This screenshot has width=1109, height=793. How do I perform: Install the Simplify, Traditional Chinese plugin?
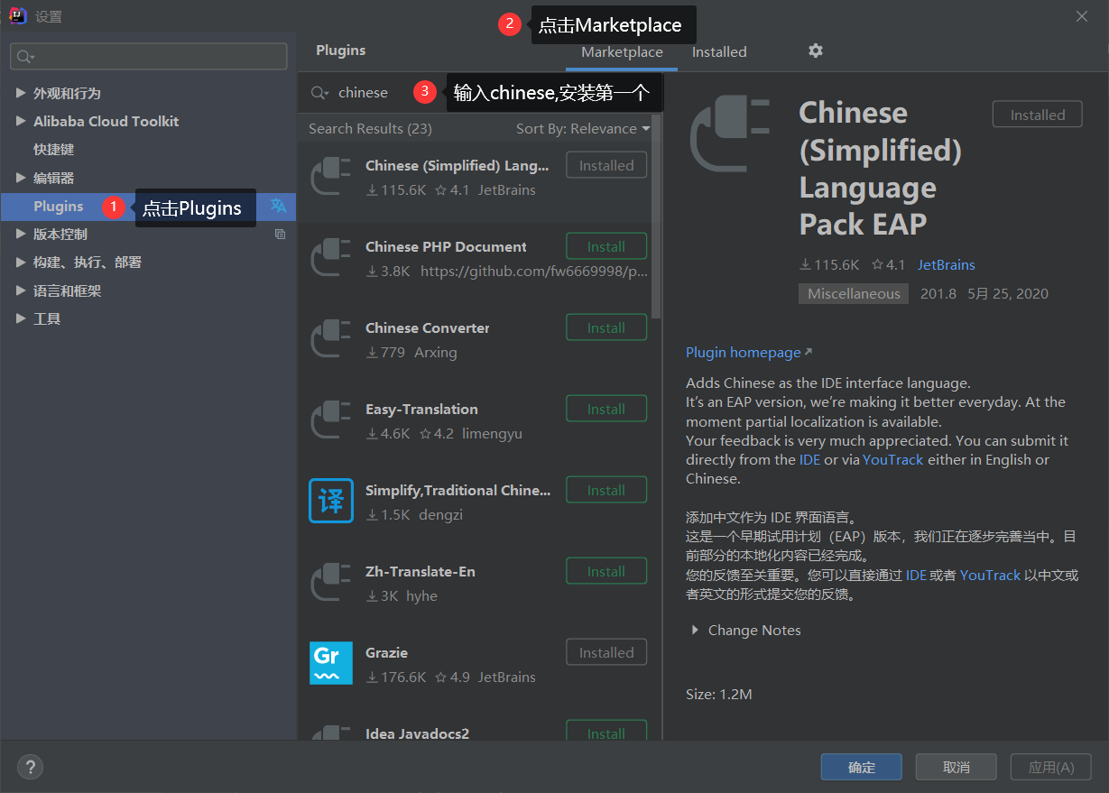(x=606, y=490)
